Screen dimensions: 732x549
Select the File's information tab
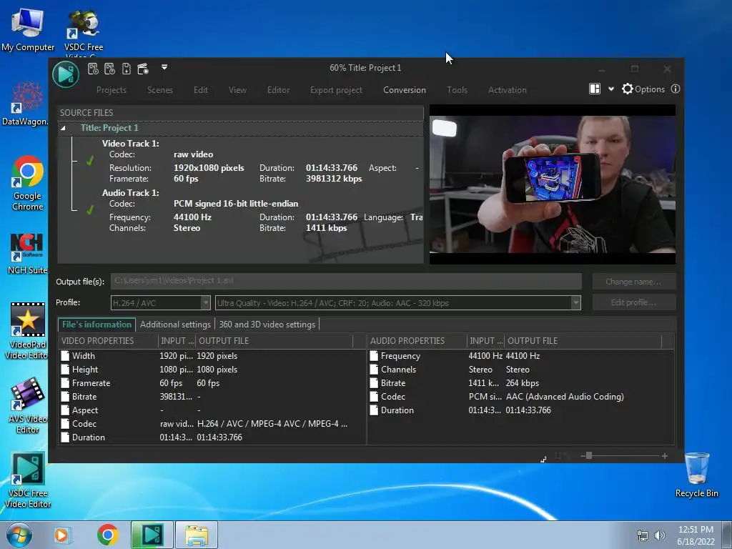pyautogui.click(x=97, y=325)
